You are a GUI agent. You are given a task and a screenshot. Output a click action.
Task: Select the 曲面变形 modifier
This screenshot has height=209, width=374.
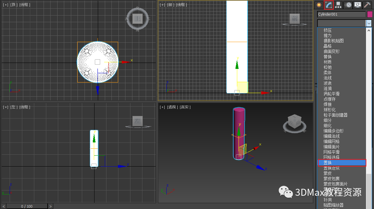[x=331, y=51]
